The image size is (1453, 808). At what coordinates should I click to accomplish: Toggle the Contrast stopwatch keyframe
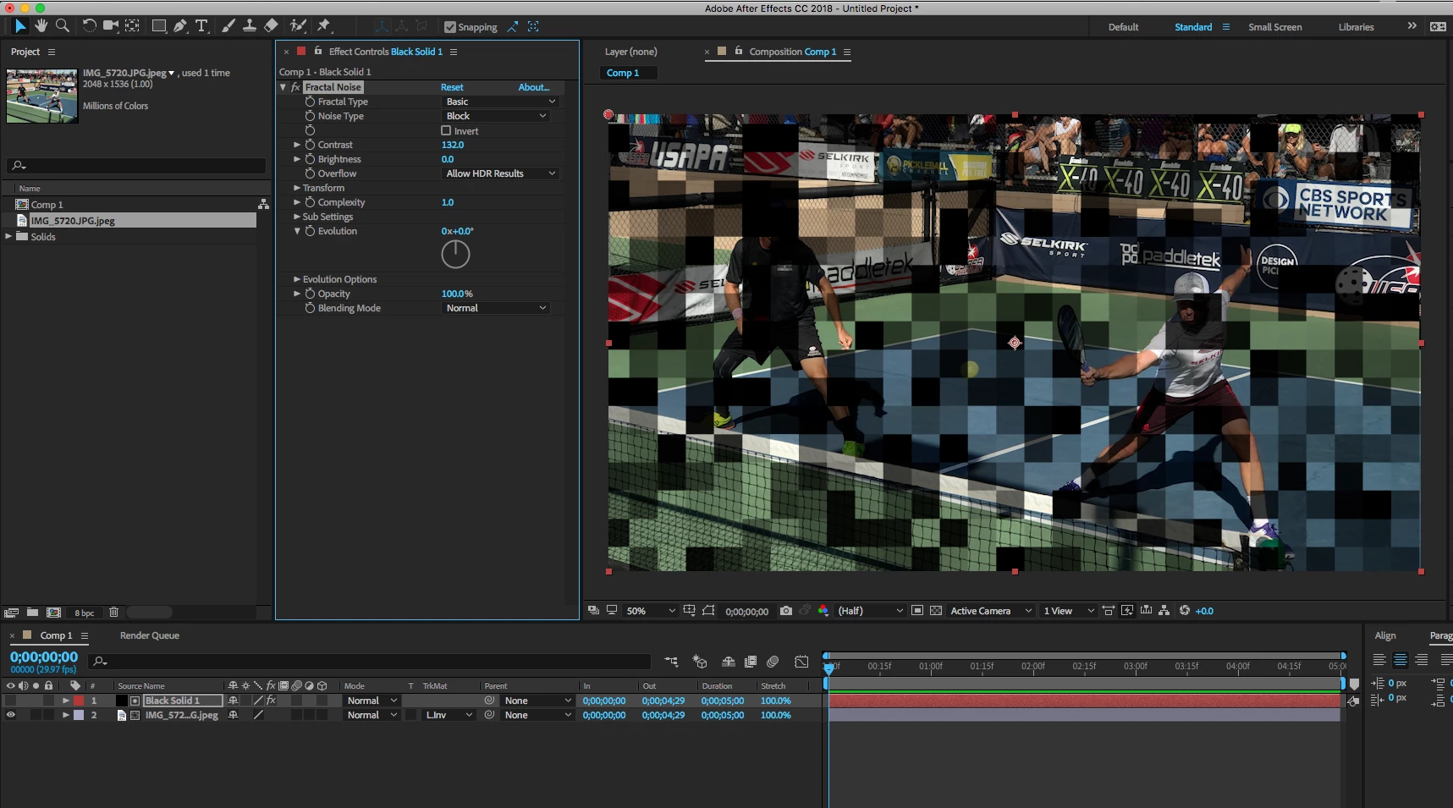(310, 145)
